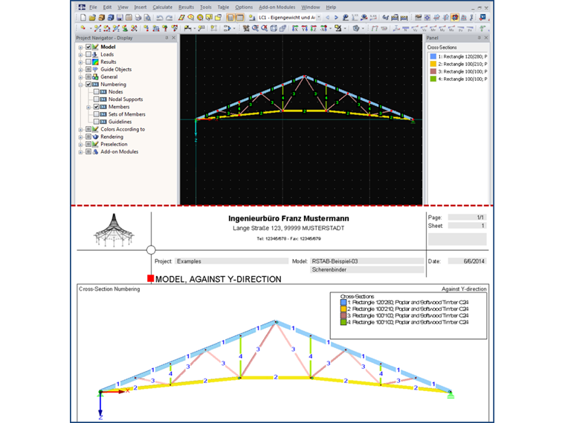Click the Redo arrow icon
The height and width of the screenshot is (423, 565).
pyautogui.click(x=169, y=18)
